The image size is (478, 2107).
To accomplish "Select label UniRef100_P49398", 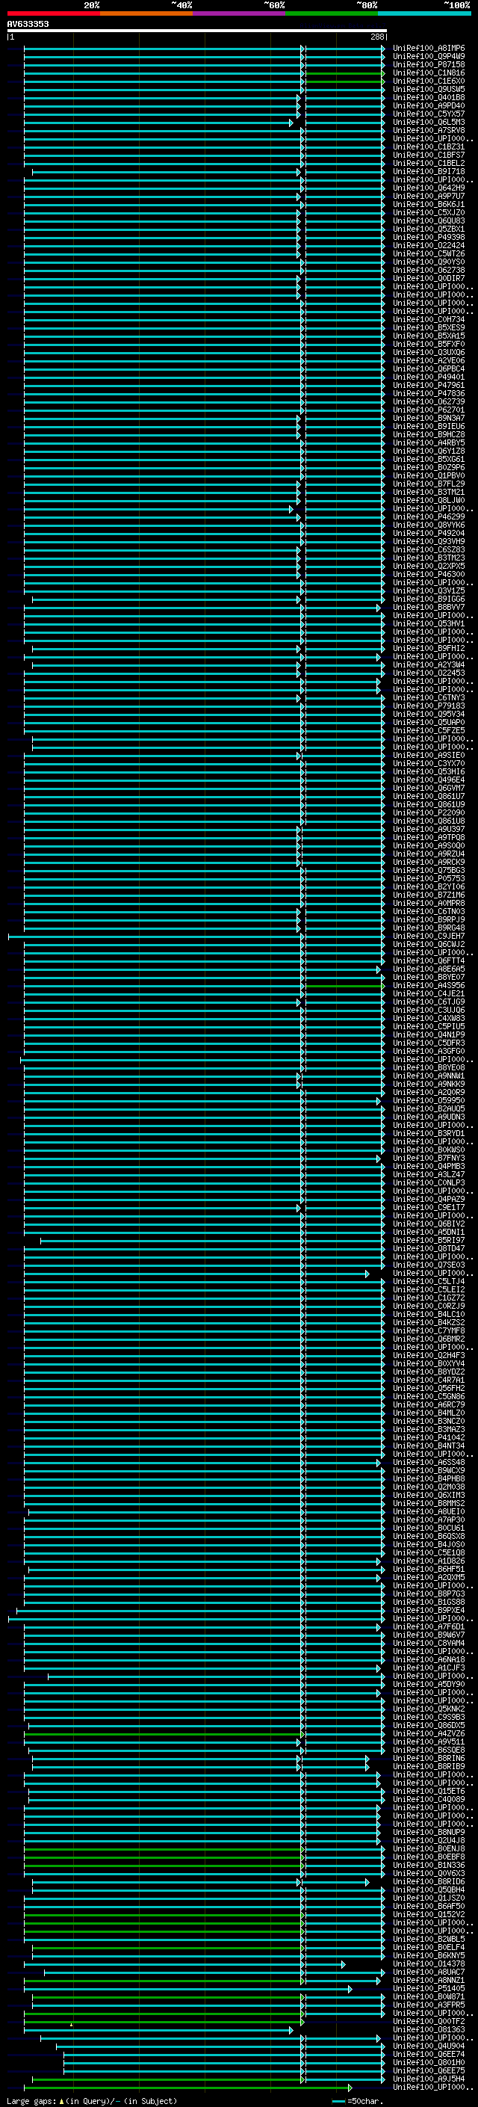I will click(429, 237).
